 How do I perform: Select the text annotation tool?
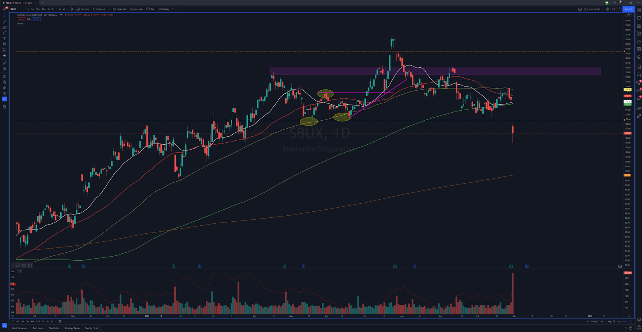point(4,38)
